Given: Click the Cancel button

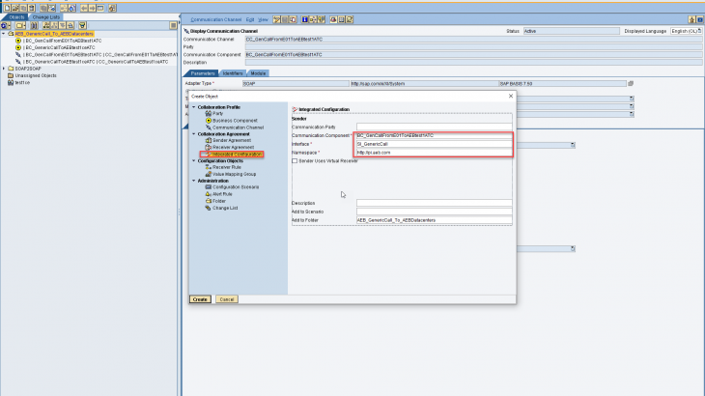Looking at the screenshot, I should (x=227, y=299).
